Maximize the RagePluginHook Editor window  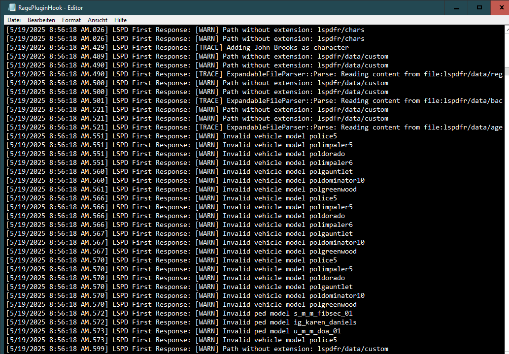pyautogui.click(x=479, y=8)
